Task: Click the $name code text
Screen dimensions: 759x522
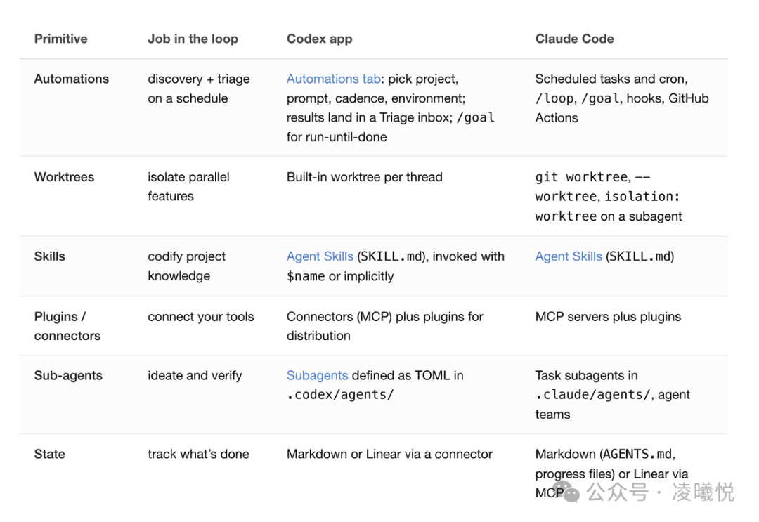Action: (x=306, y=276)
